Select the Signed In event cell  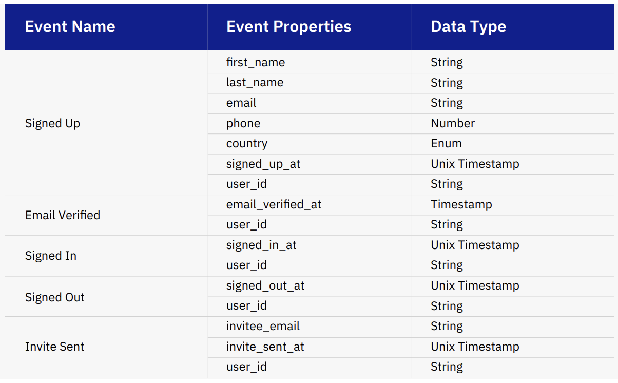[x=51, y=256]
